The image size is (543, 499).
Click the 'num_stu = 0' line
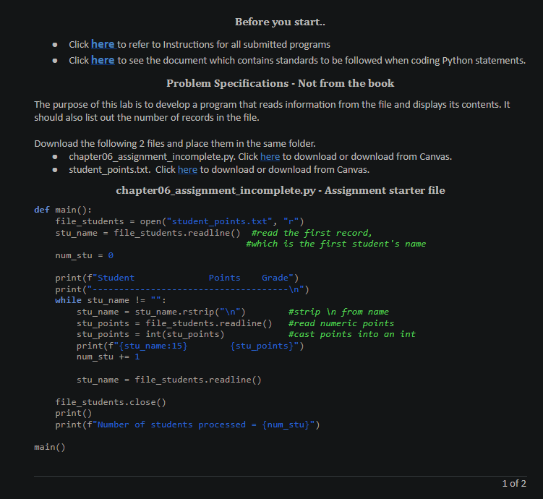click(84, 255)
